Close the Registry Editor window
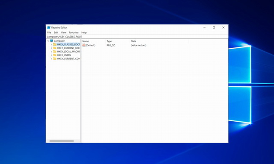 tap(223, 27)
